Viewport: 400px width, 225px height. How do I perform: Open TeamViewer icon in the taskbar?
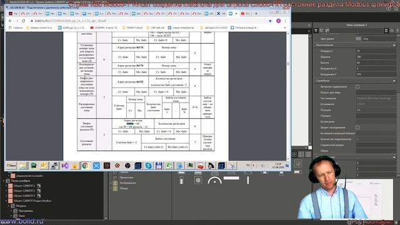96,166
